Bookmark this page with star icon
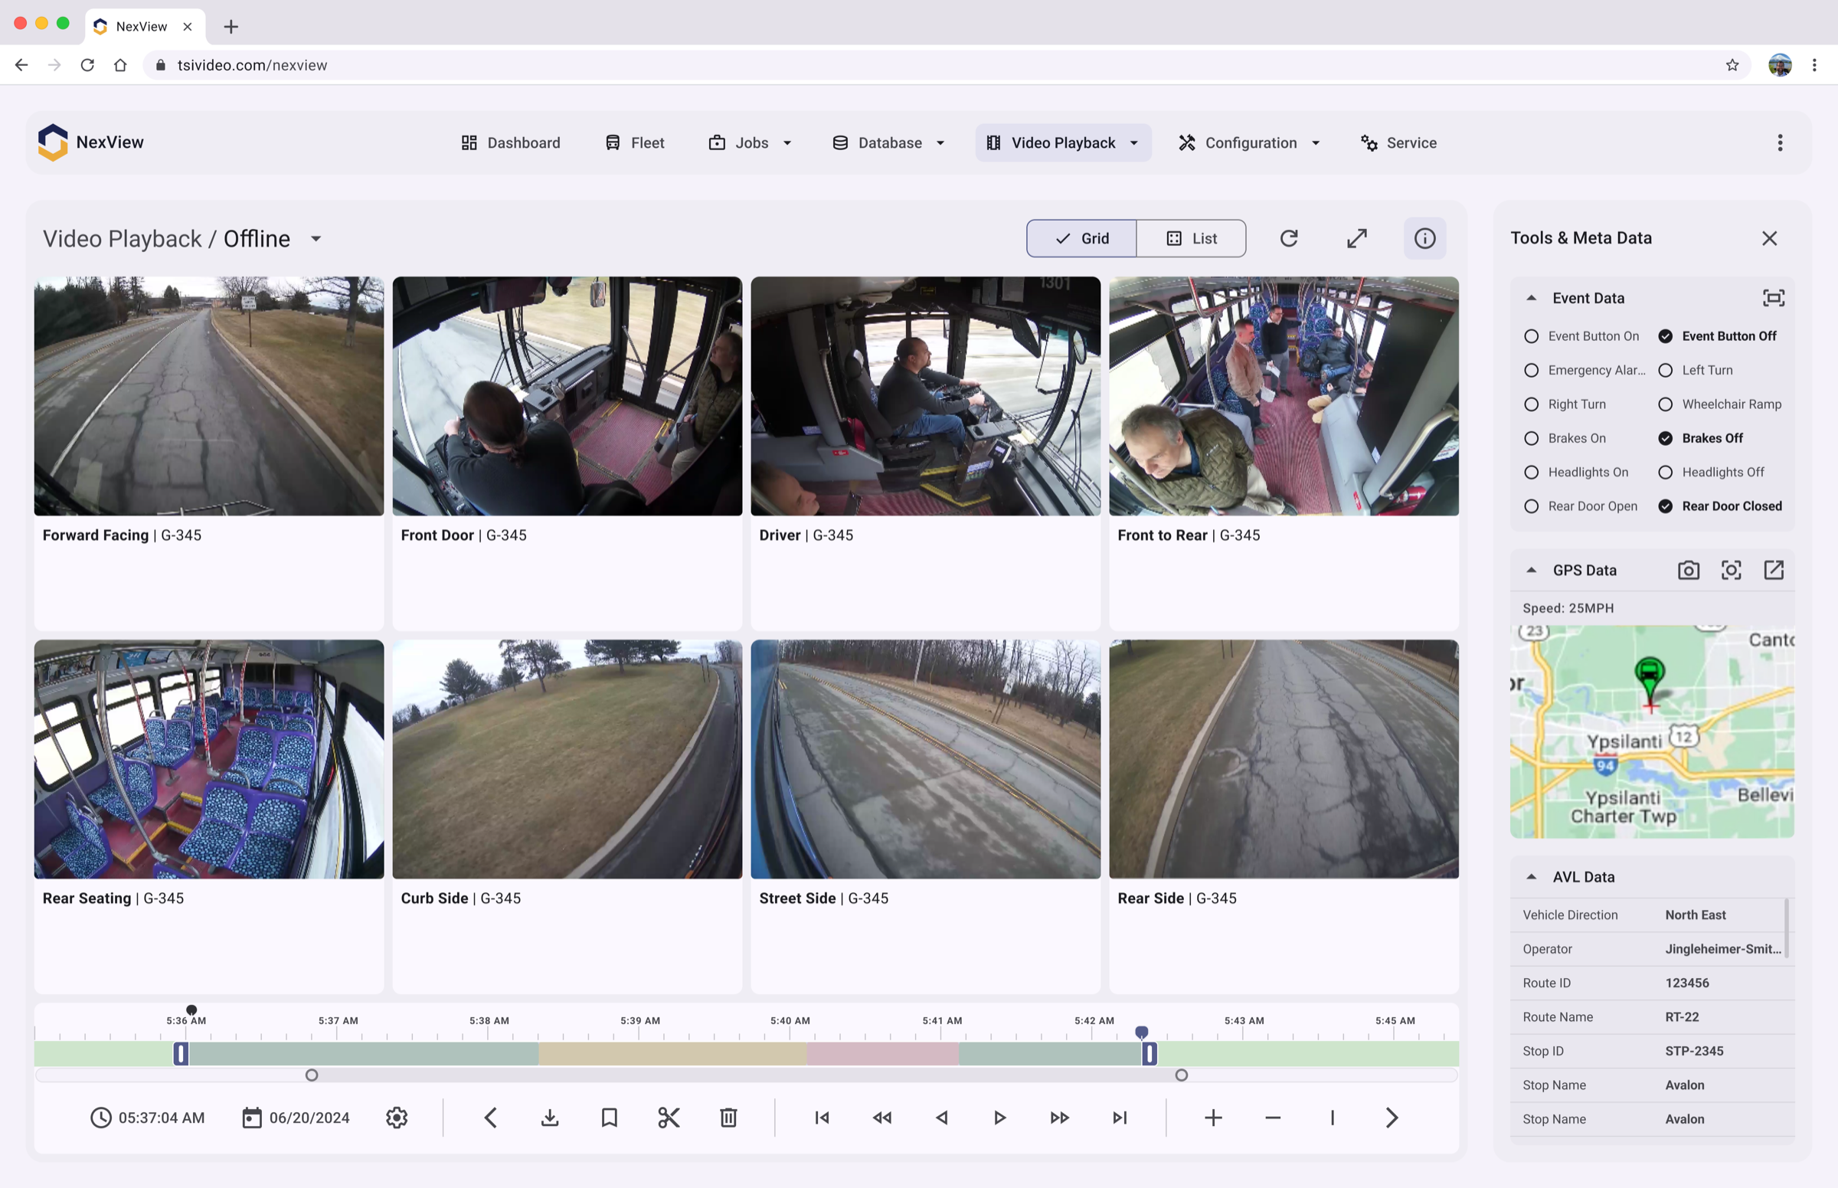Screen dimensions: 1838x1188 click(1732, 65)
